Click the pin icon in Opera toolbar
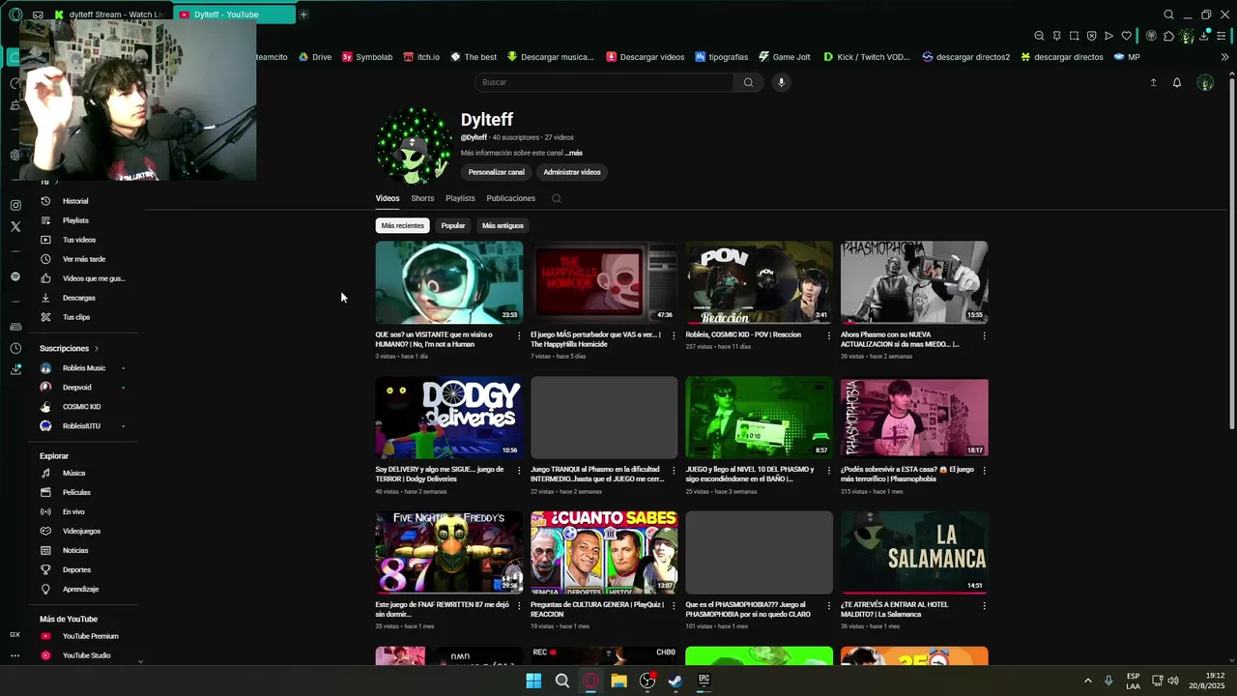1237x696 pixels. [x=1056, y=36]
